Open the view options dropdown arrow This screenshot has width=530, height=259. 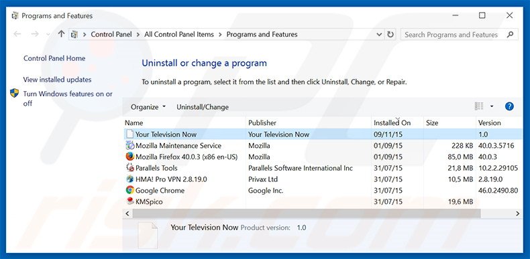point(492,106)
